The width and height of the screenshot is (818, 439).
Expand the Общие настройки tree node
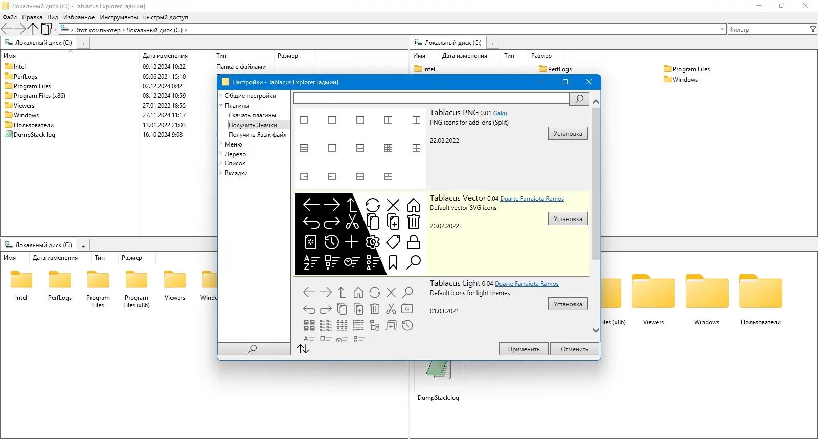pyautogui.click(x=221, y=95)
